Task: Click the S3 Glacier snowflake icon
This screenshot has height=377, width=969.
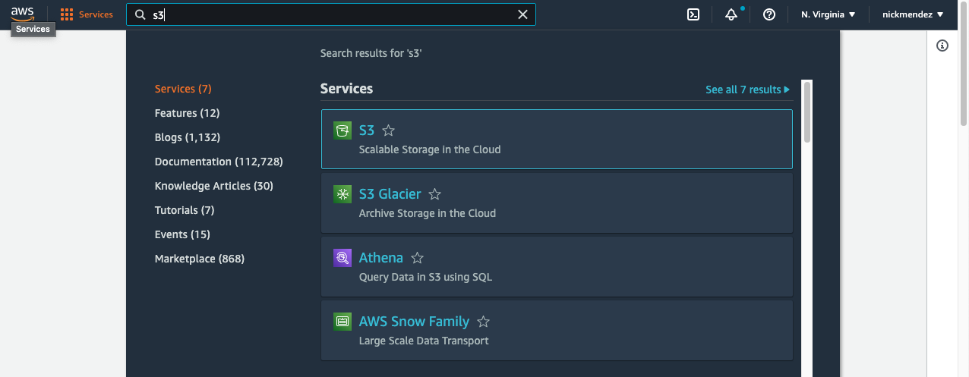Action: click(x=342, y=194)
